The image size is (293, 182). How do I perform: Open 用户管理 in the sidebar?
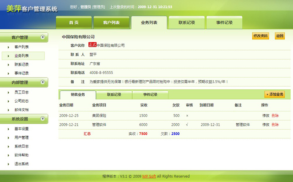tap(22, 138)
